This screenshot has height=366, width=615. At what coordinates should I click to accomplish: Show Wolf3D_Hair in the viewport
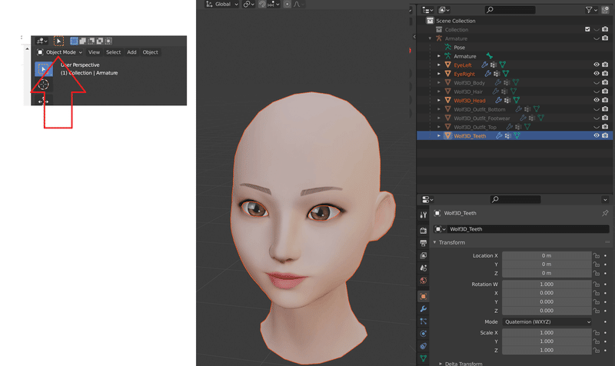coord(597,91)
